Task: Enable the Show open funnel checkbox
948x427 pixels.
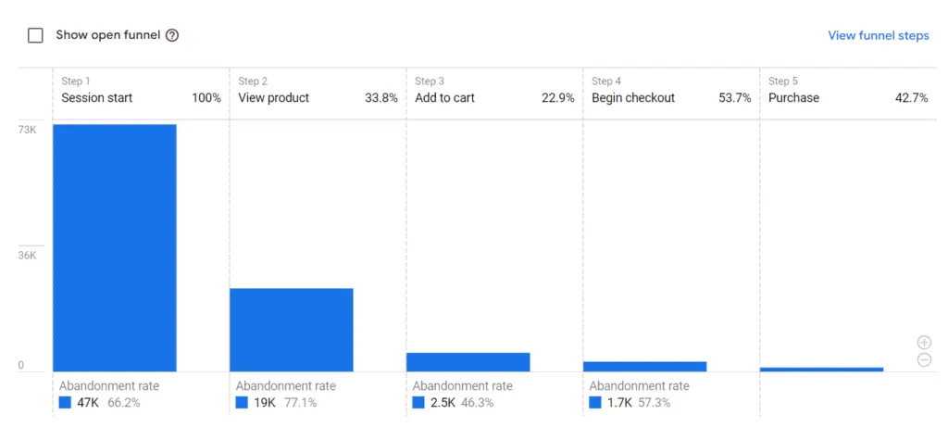Action: pyautogui.click(x=36, y=36)
